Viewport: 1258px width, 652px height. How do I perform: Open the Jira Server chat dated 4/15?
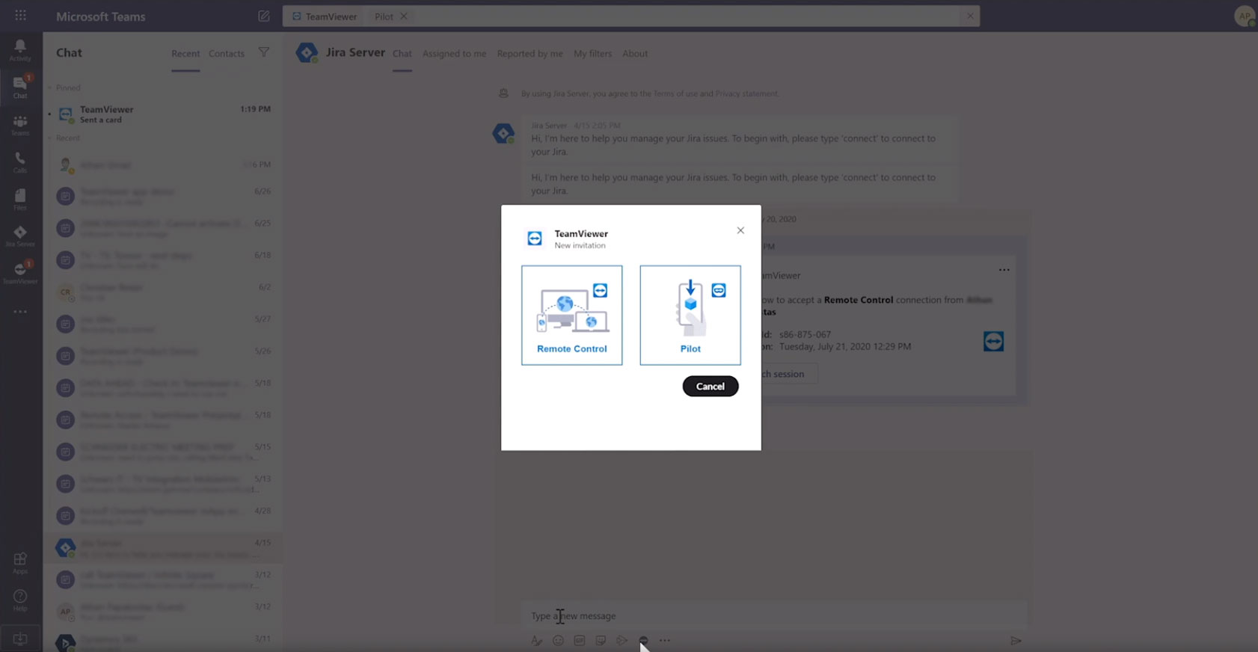tap(165, 547)
